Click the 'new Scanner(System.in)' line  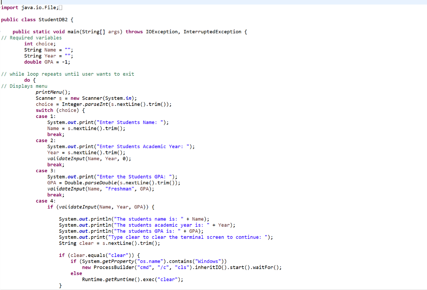(86, 98)
